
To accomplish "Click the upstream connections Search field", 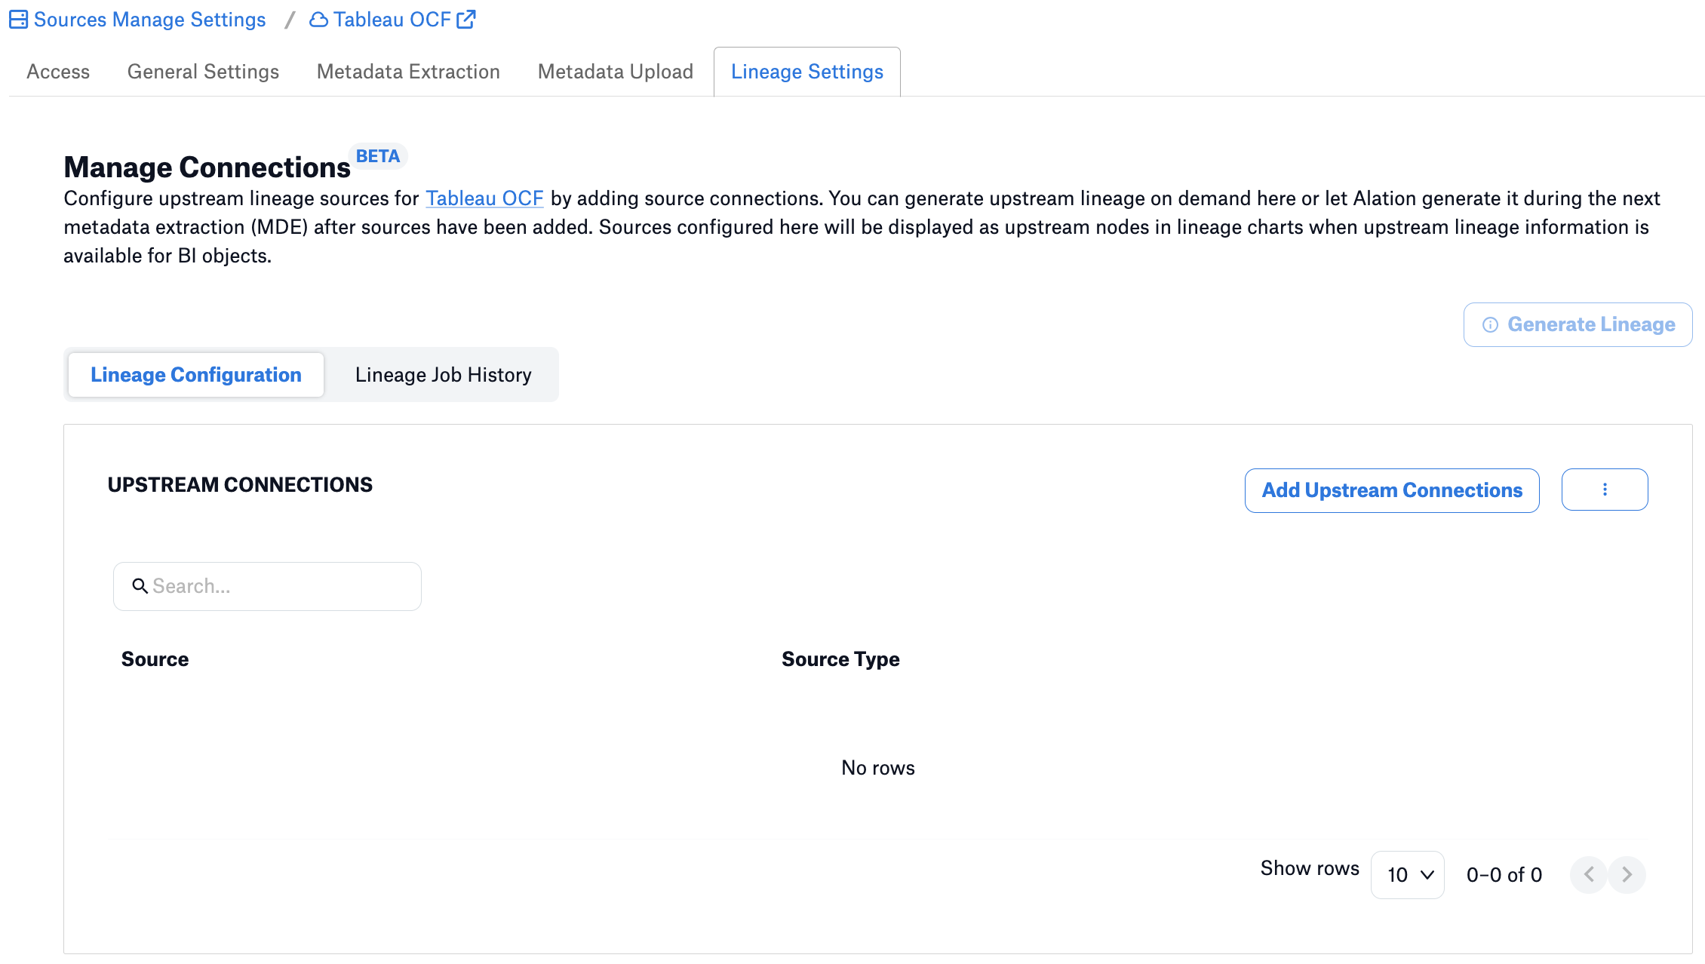I will [267, 586].
